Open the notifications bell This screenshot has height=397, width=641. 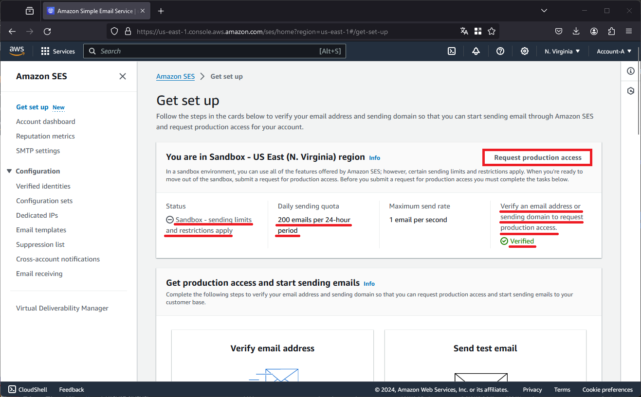(476, 51)
